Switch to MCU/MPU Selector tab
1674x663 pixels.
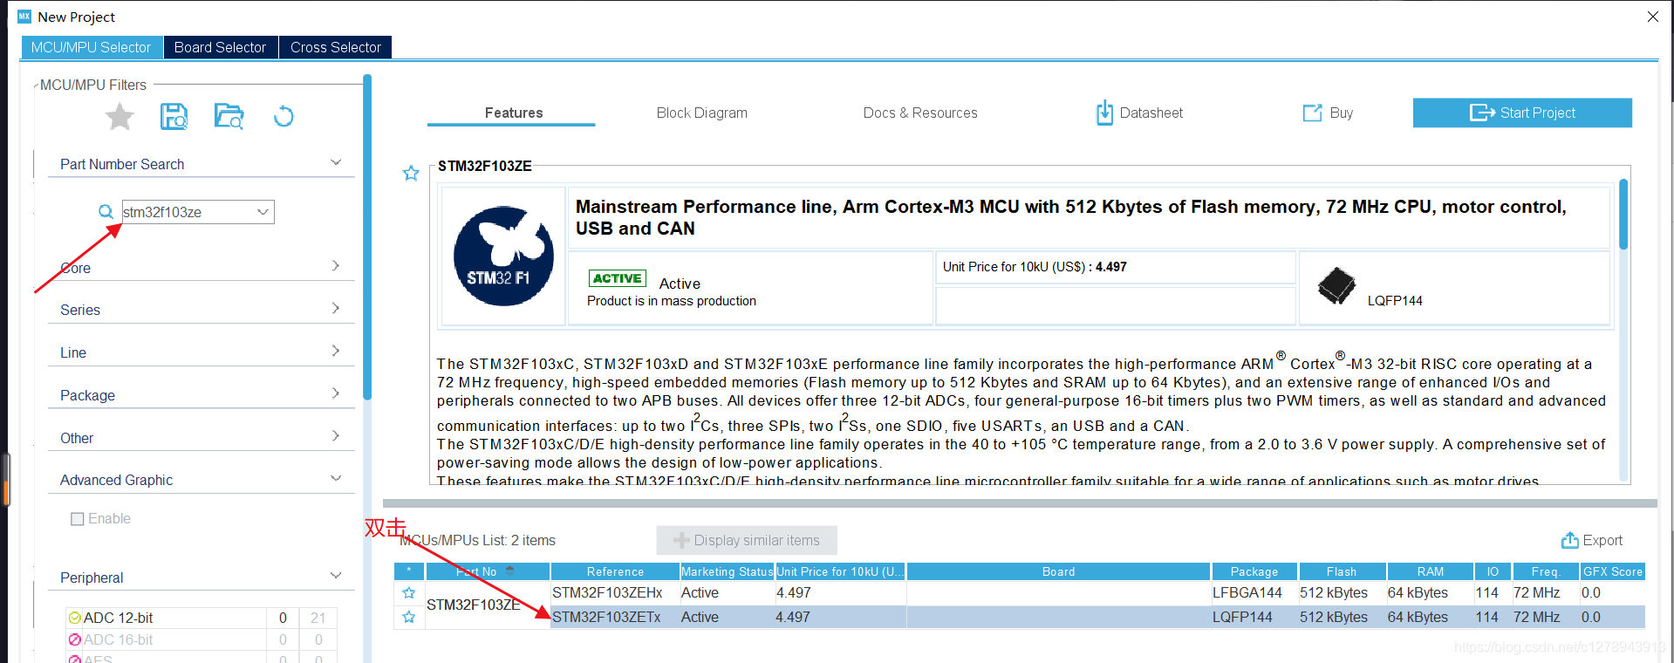pos(92,47)
